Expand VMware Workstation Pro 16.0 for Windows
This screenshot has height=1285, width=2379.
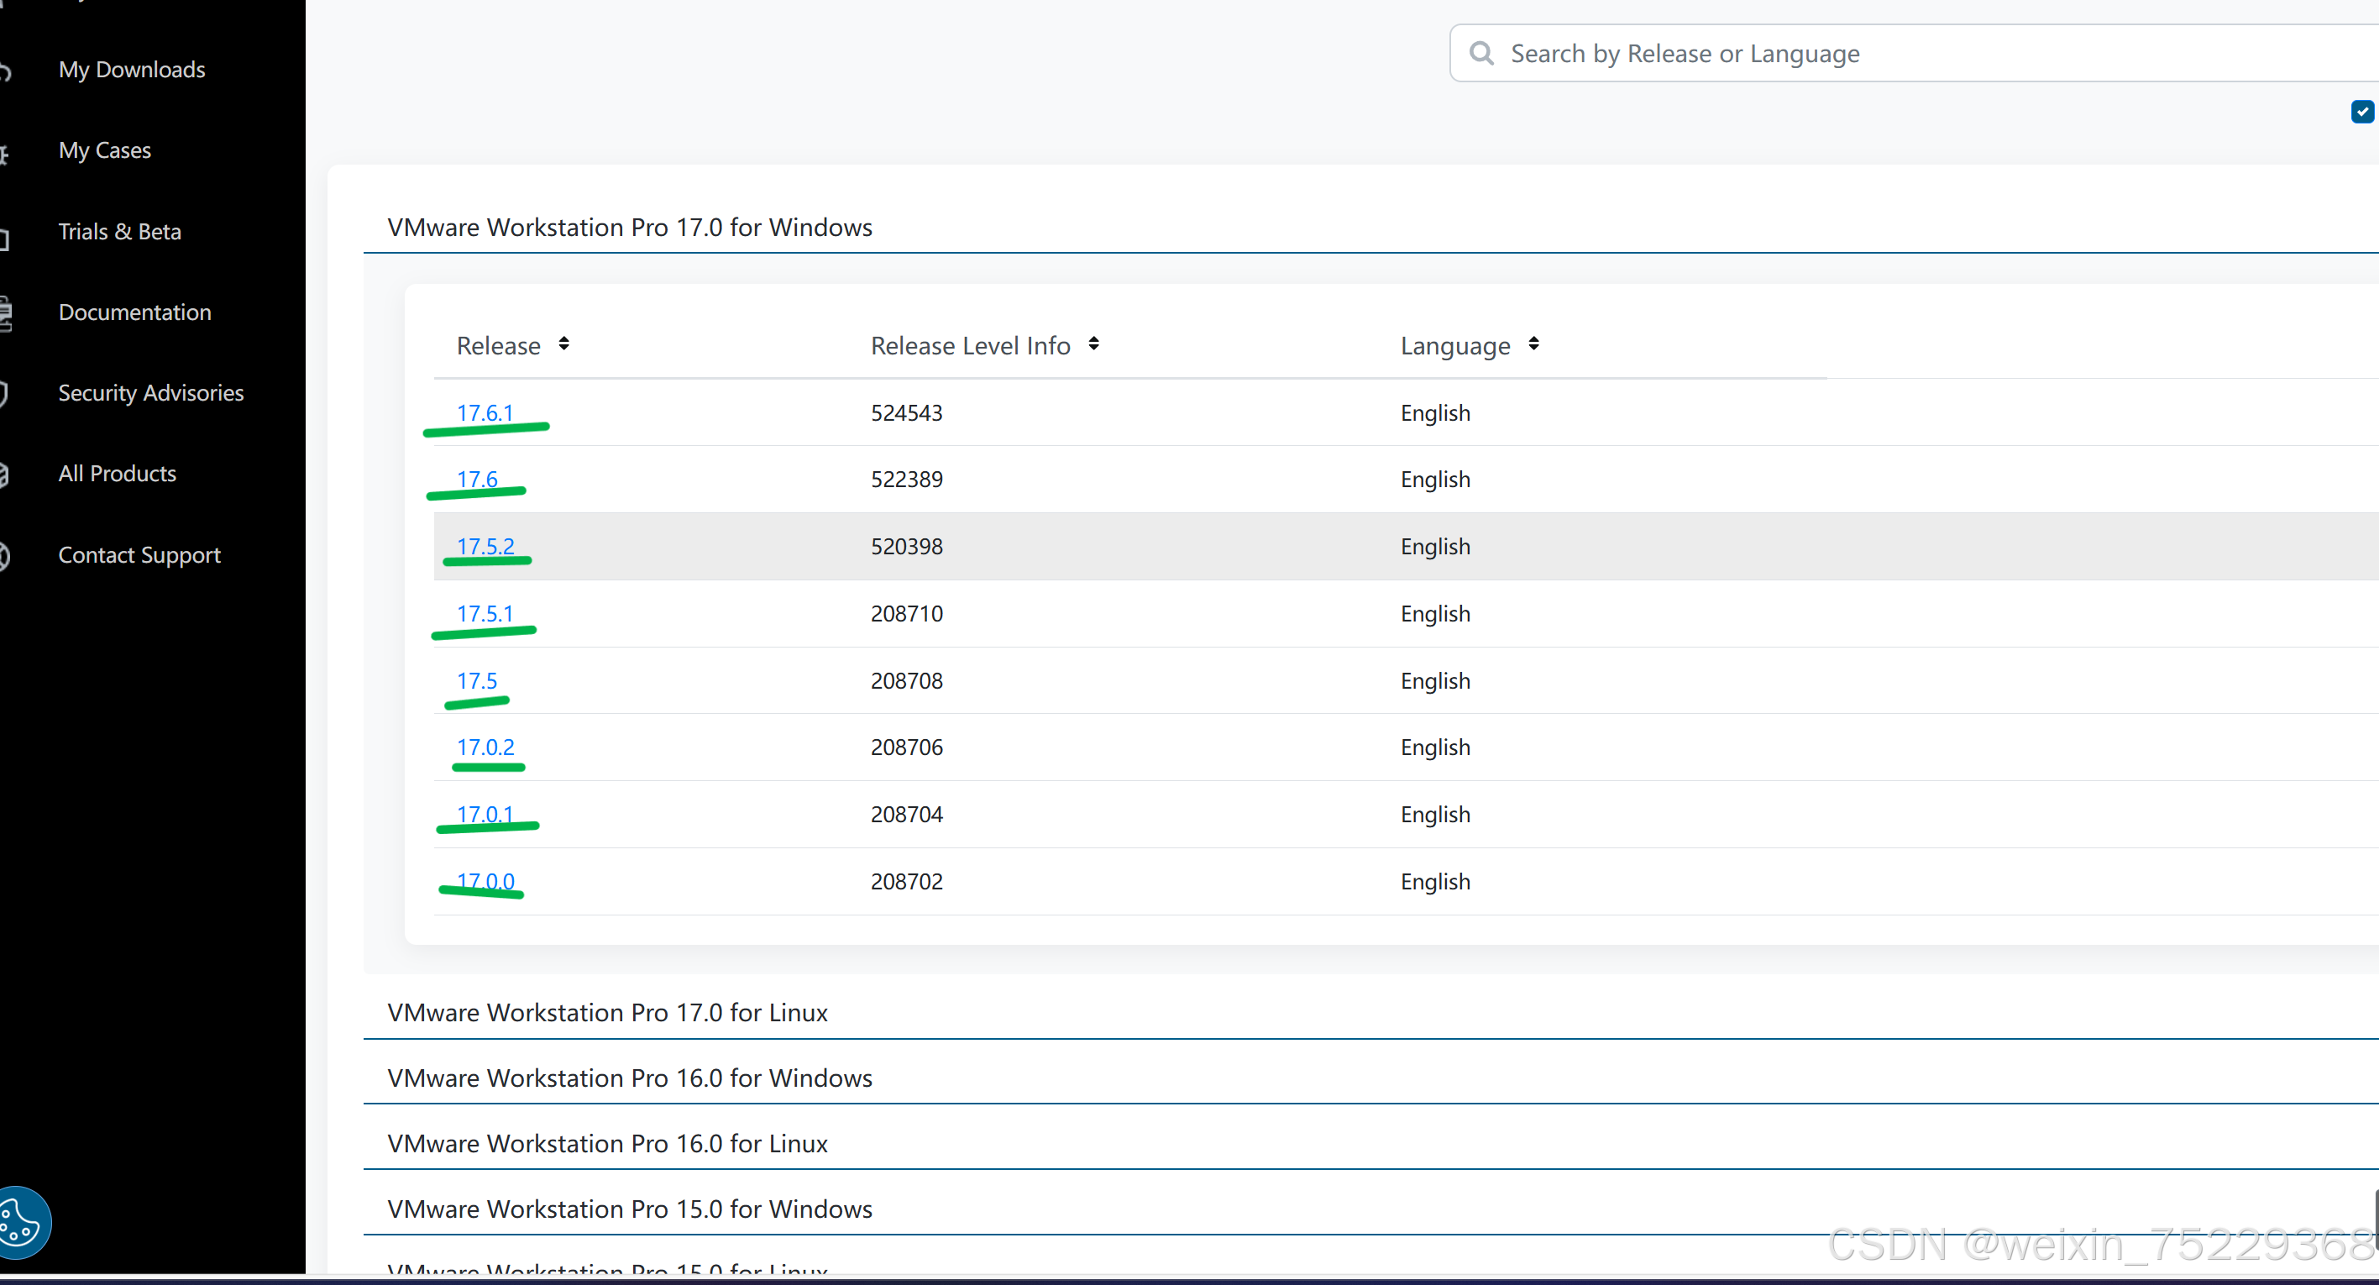coord(630,1078)
